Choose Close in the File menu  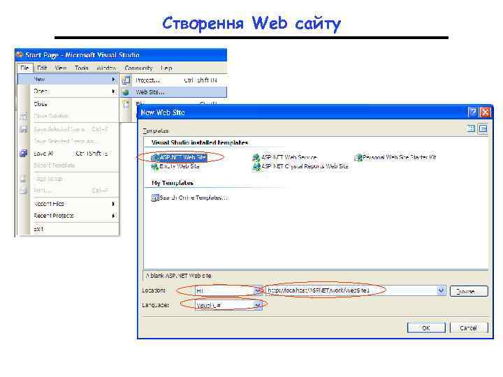pyautogui.click(x=41, y=104)
